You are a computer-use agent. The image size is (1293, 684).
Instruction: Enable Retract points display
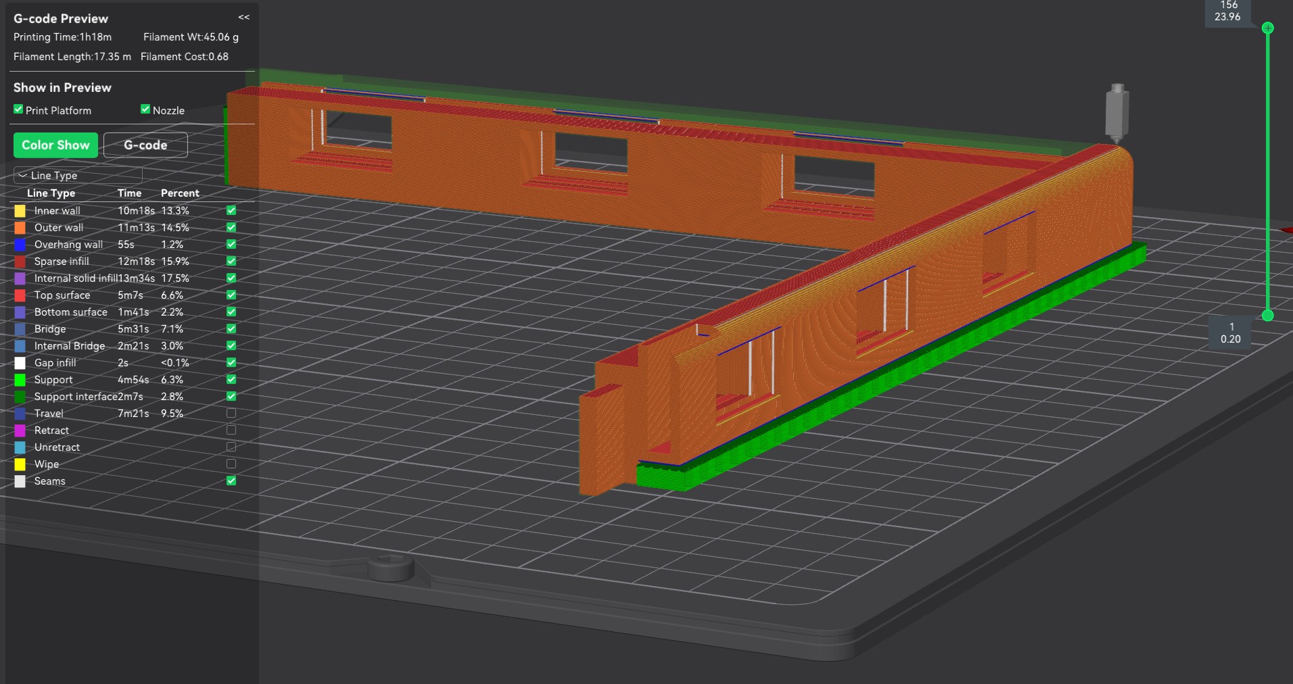tap(231, 430)
